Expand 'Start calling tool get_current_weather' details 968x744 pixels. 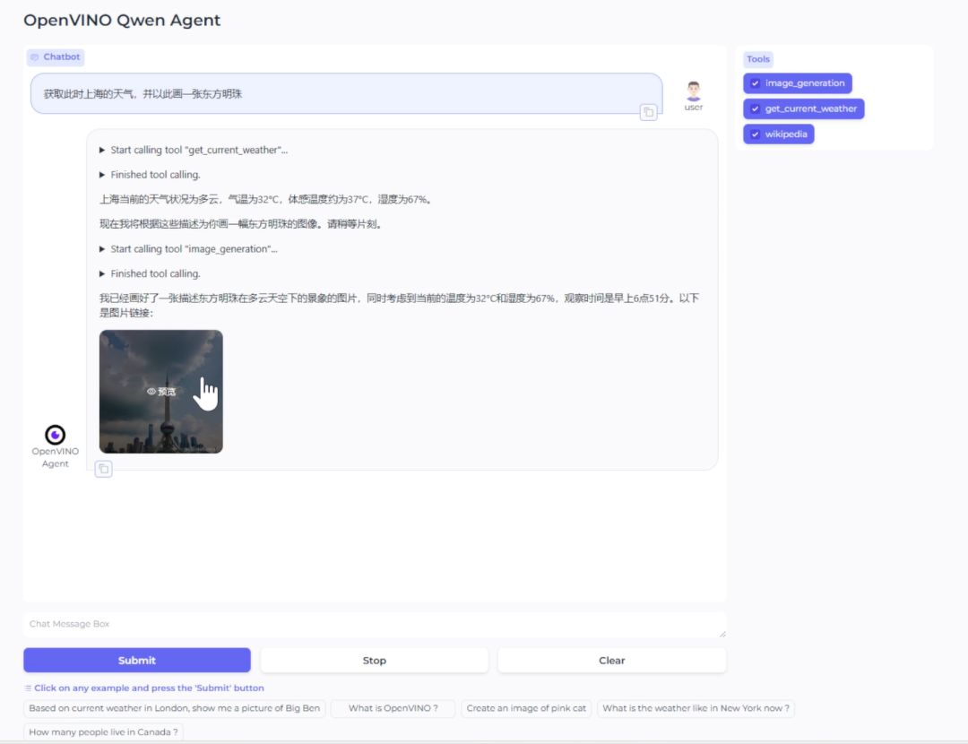pos(194,150)
